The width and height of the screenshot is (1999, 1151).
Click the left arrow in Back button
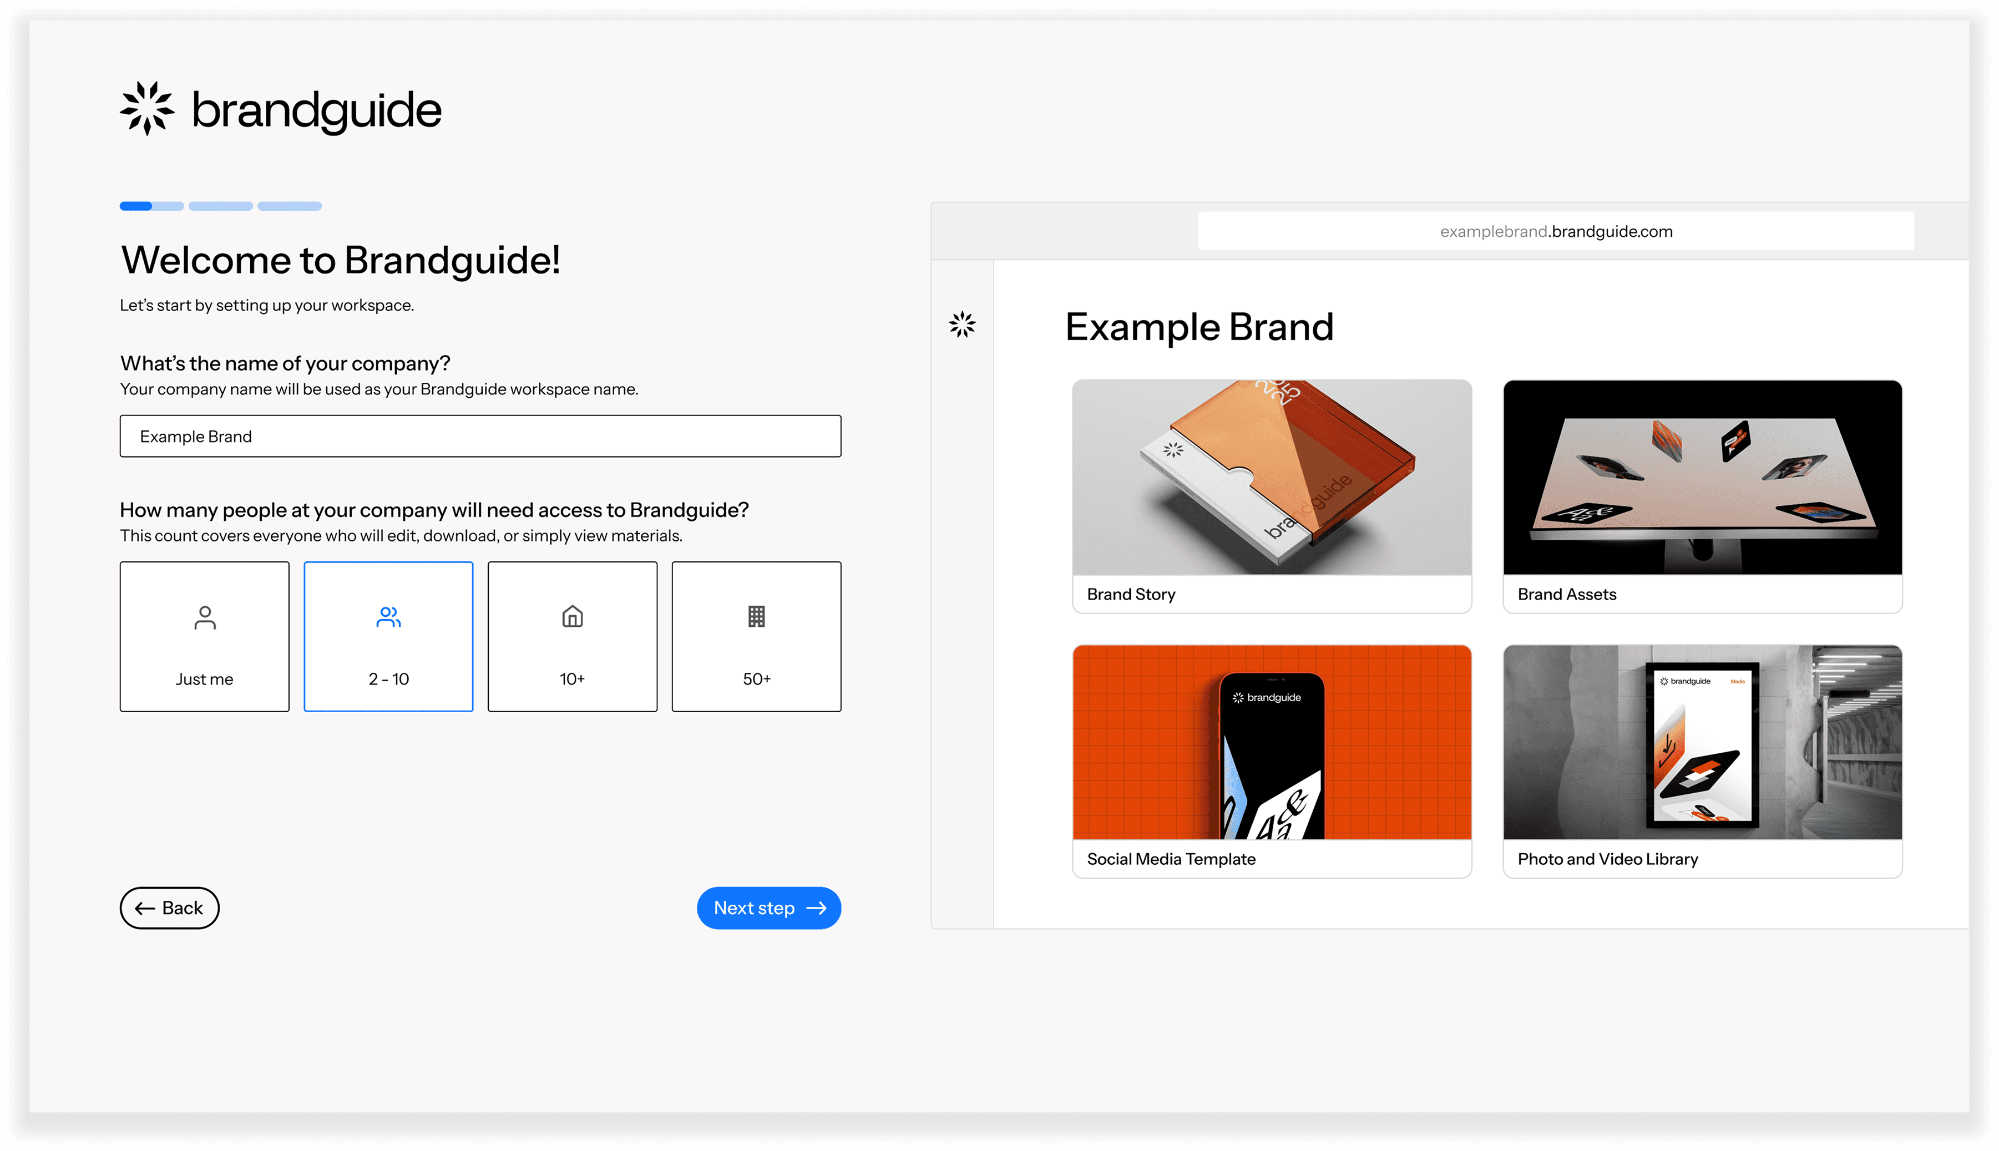tap(145, 908)
